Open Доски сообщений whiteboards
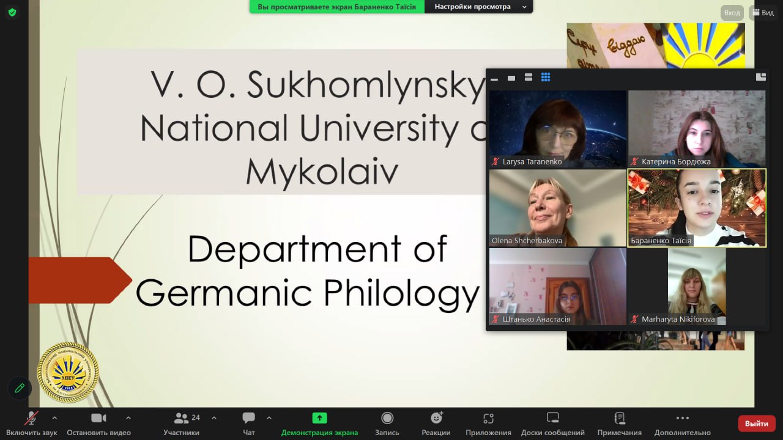The width and height of the screenshot is (783, 440). 552,424
